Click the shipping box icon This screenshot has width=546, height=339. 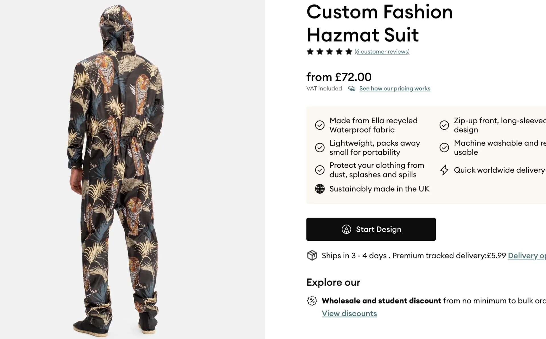[312, 256]
